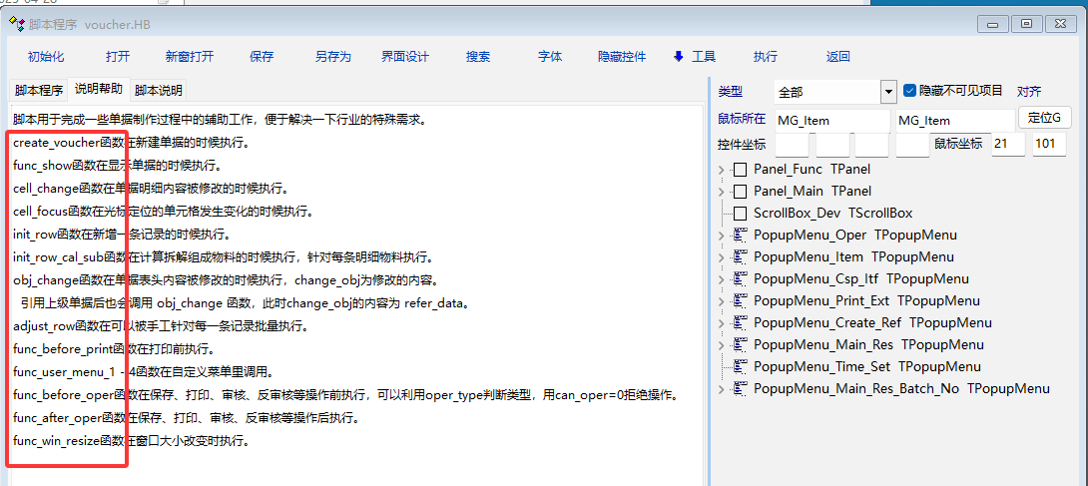Viewport: 1088px width, 486px height.
Task: Toggle the 隐藏不可见项目 checkbox
Action: click(909, 91)
